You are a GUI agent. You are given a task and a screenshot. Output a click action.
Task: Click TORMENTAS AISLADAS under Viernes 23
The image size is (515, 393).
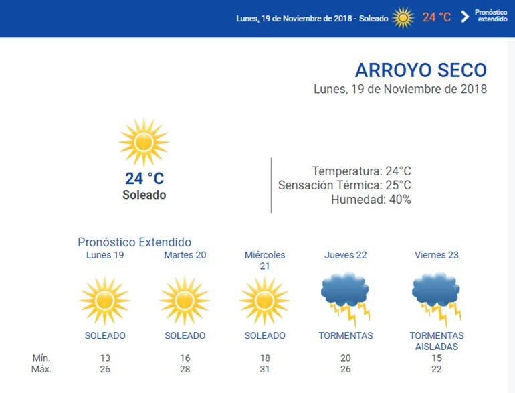click(x=437, y=341)
